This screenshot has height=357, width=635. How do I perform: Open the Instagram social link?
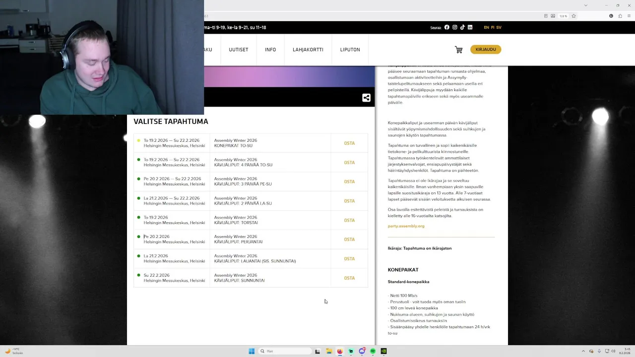[454, 27]
